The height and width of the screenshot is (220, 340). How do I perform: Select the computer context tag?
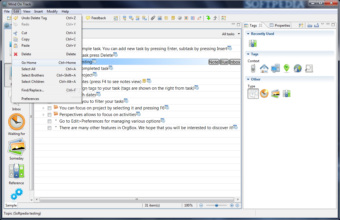tap(275, 68)
